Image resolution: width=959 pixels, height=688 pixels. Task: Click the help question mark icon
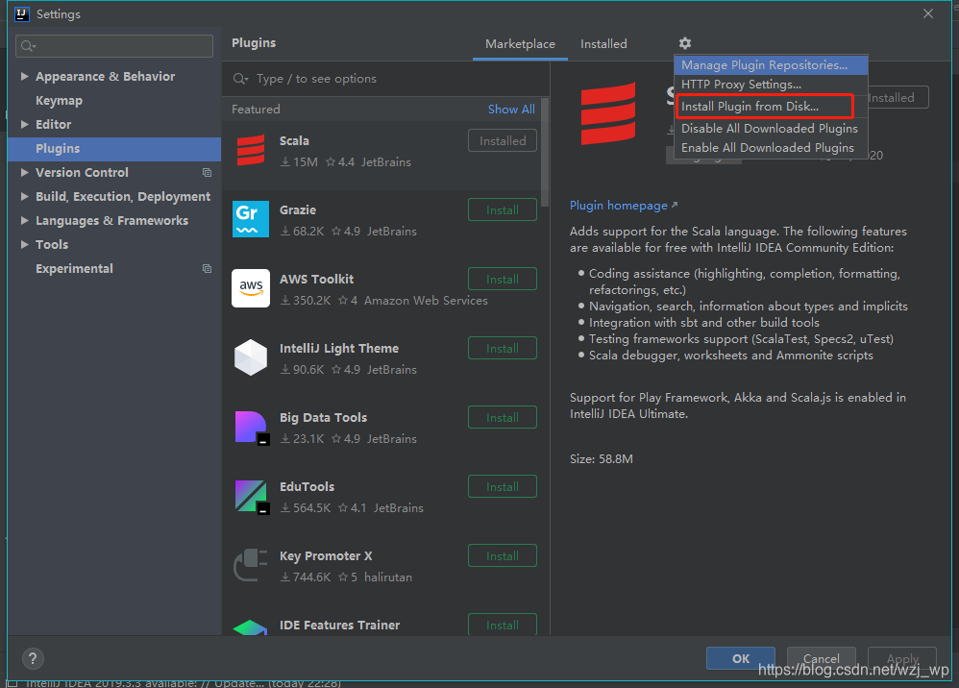pyautogui.click(x=33, y=658)
